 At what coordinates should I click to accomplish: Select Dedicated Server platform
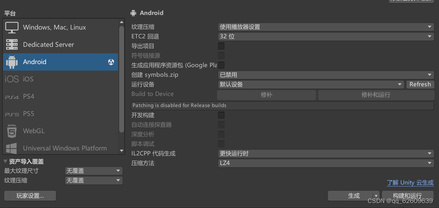tap(61, 45)
